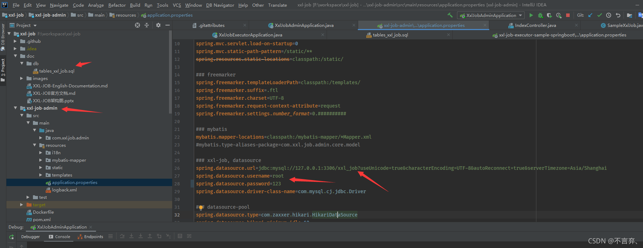Close the XxlJobExecutorApplication.java tab
Viewport: 643px width, 248px height.
coord(322,35)
